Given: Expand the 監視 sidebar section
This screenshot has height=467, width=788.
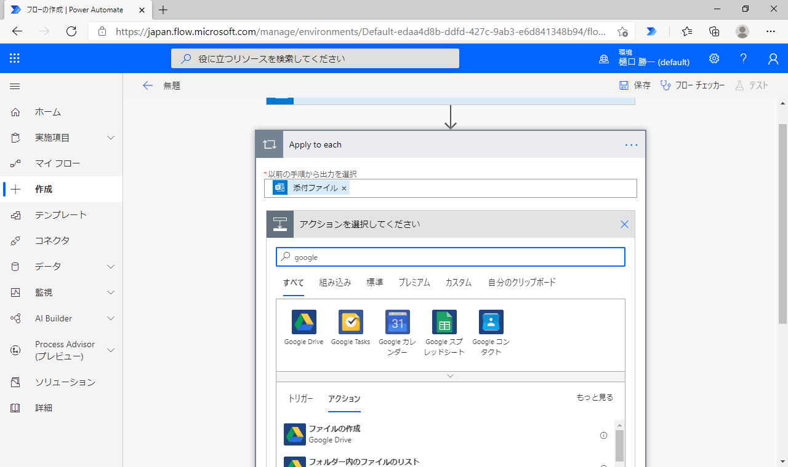Looking at the screenshot, I should 111,292.
